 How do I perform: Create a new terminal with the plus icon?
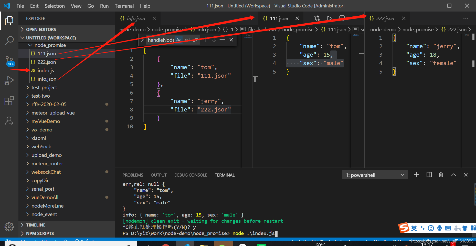(417, 175)
